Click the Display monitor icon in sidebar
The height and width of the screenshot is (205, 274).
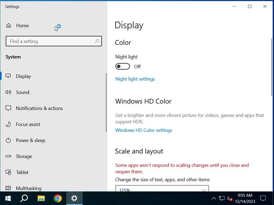(8, 76)
